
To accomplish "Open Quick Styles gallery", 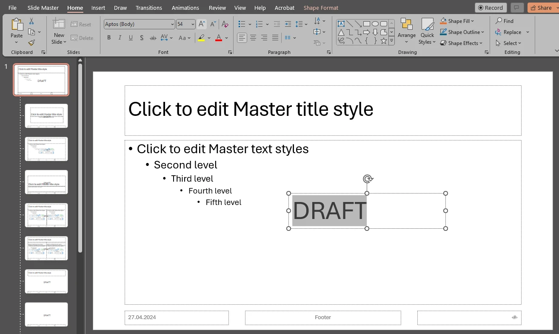I will point(427,30).
